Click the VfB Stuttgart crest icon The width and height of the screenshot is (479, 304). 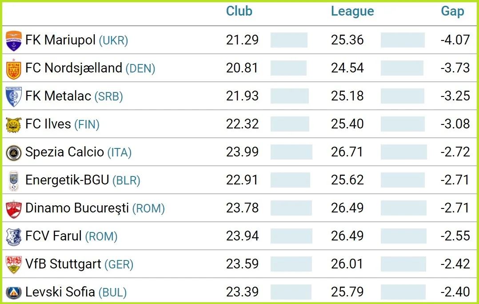[13, 265]
